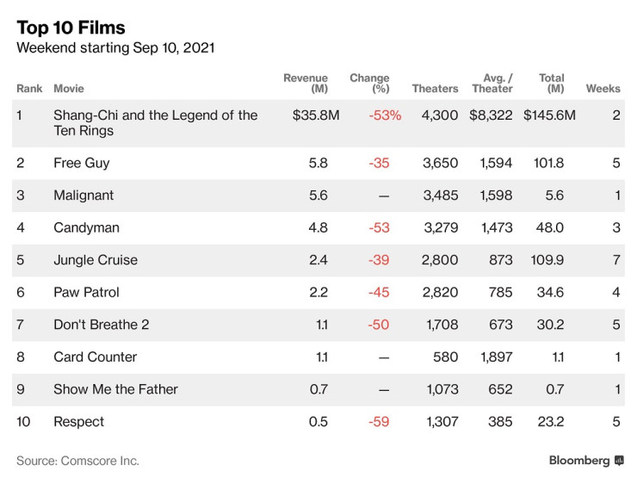The width and height of the screenshot is (637, 484).
Task: Click the Paw Patrol movie name
Action: (x=87, y=293)
